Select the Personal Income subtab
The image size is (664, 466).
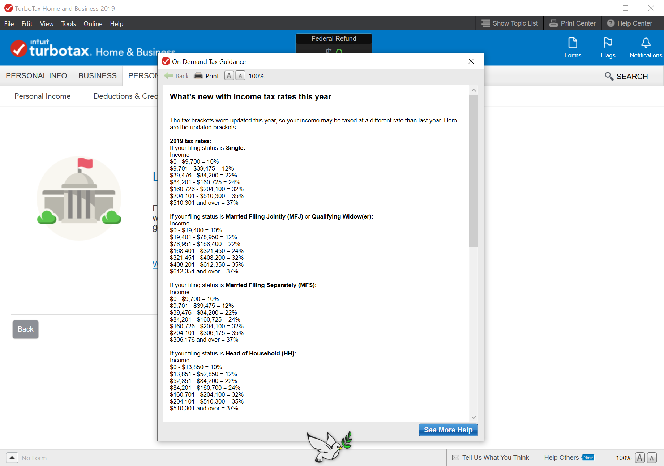click(43, 96)
